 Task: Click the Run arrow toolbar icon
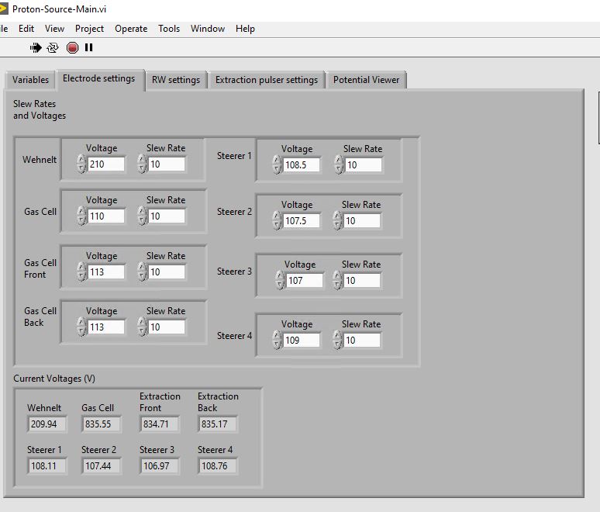[36, 48]
